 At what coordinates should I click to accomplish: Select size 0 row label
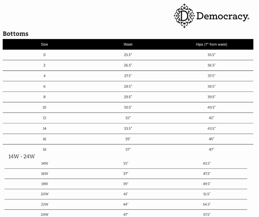tap(44, 55)
